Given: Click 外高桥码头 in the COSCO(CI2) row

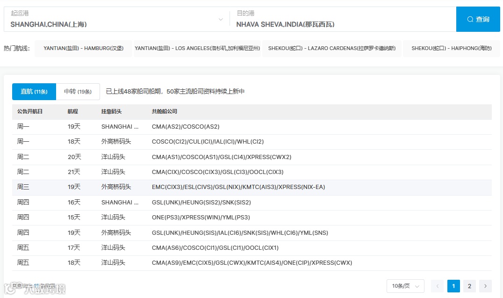Looking at the screenshot, I should pyautogui.click(x=116, y=142).
